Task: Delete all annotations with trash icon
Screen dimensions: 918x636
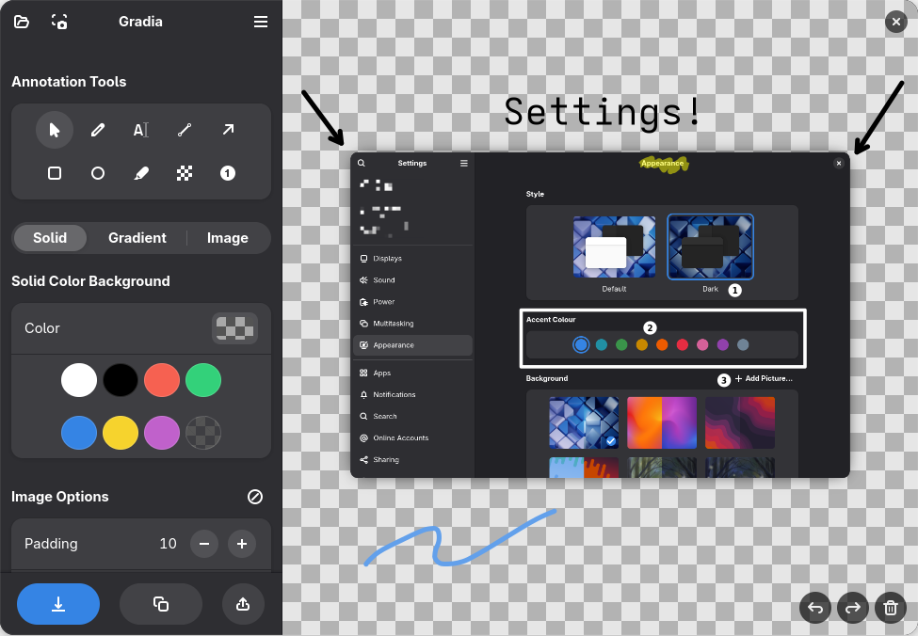Action: point(891,608)
